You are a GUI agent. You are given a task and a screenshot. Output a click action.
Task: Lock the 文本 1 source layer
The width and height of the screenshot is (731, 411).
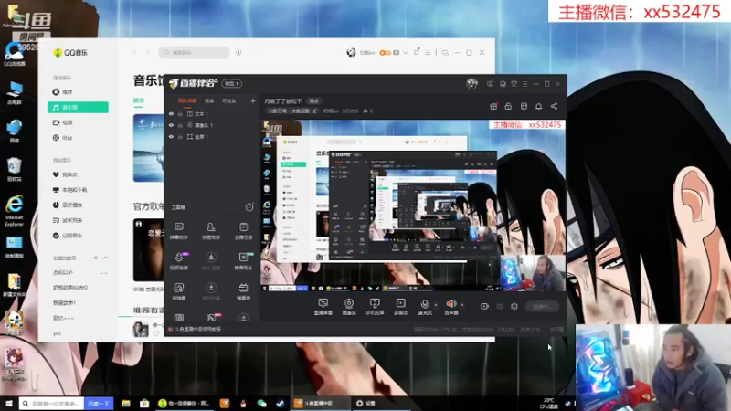180,113
